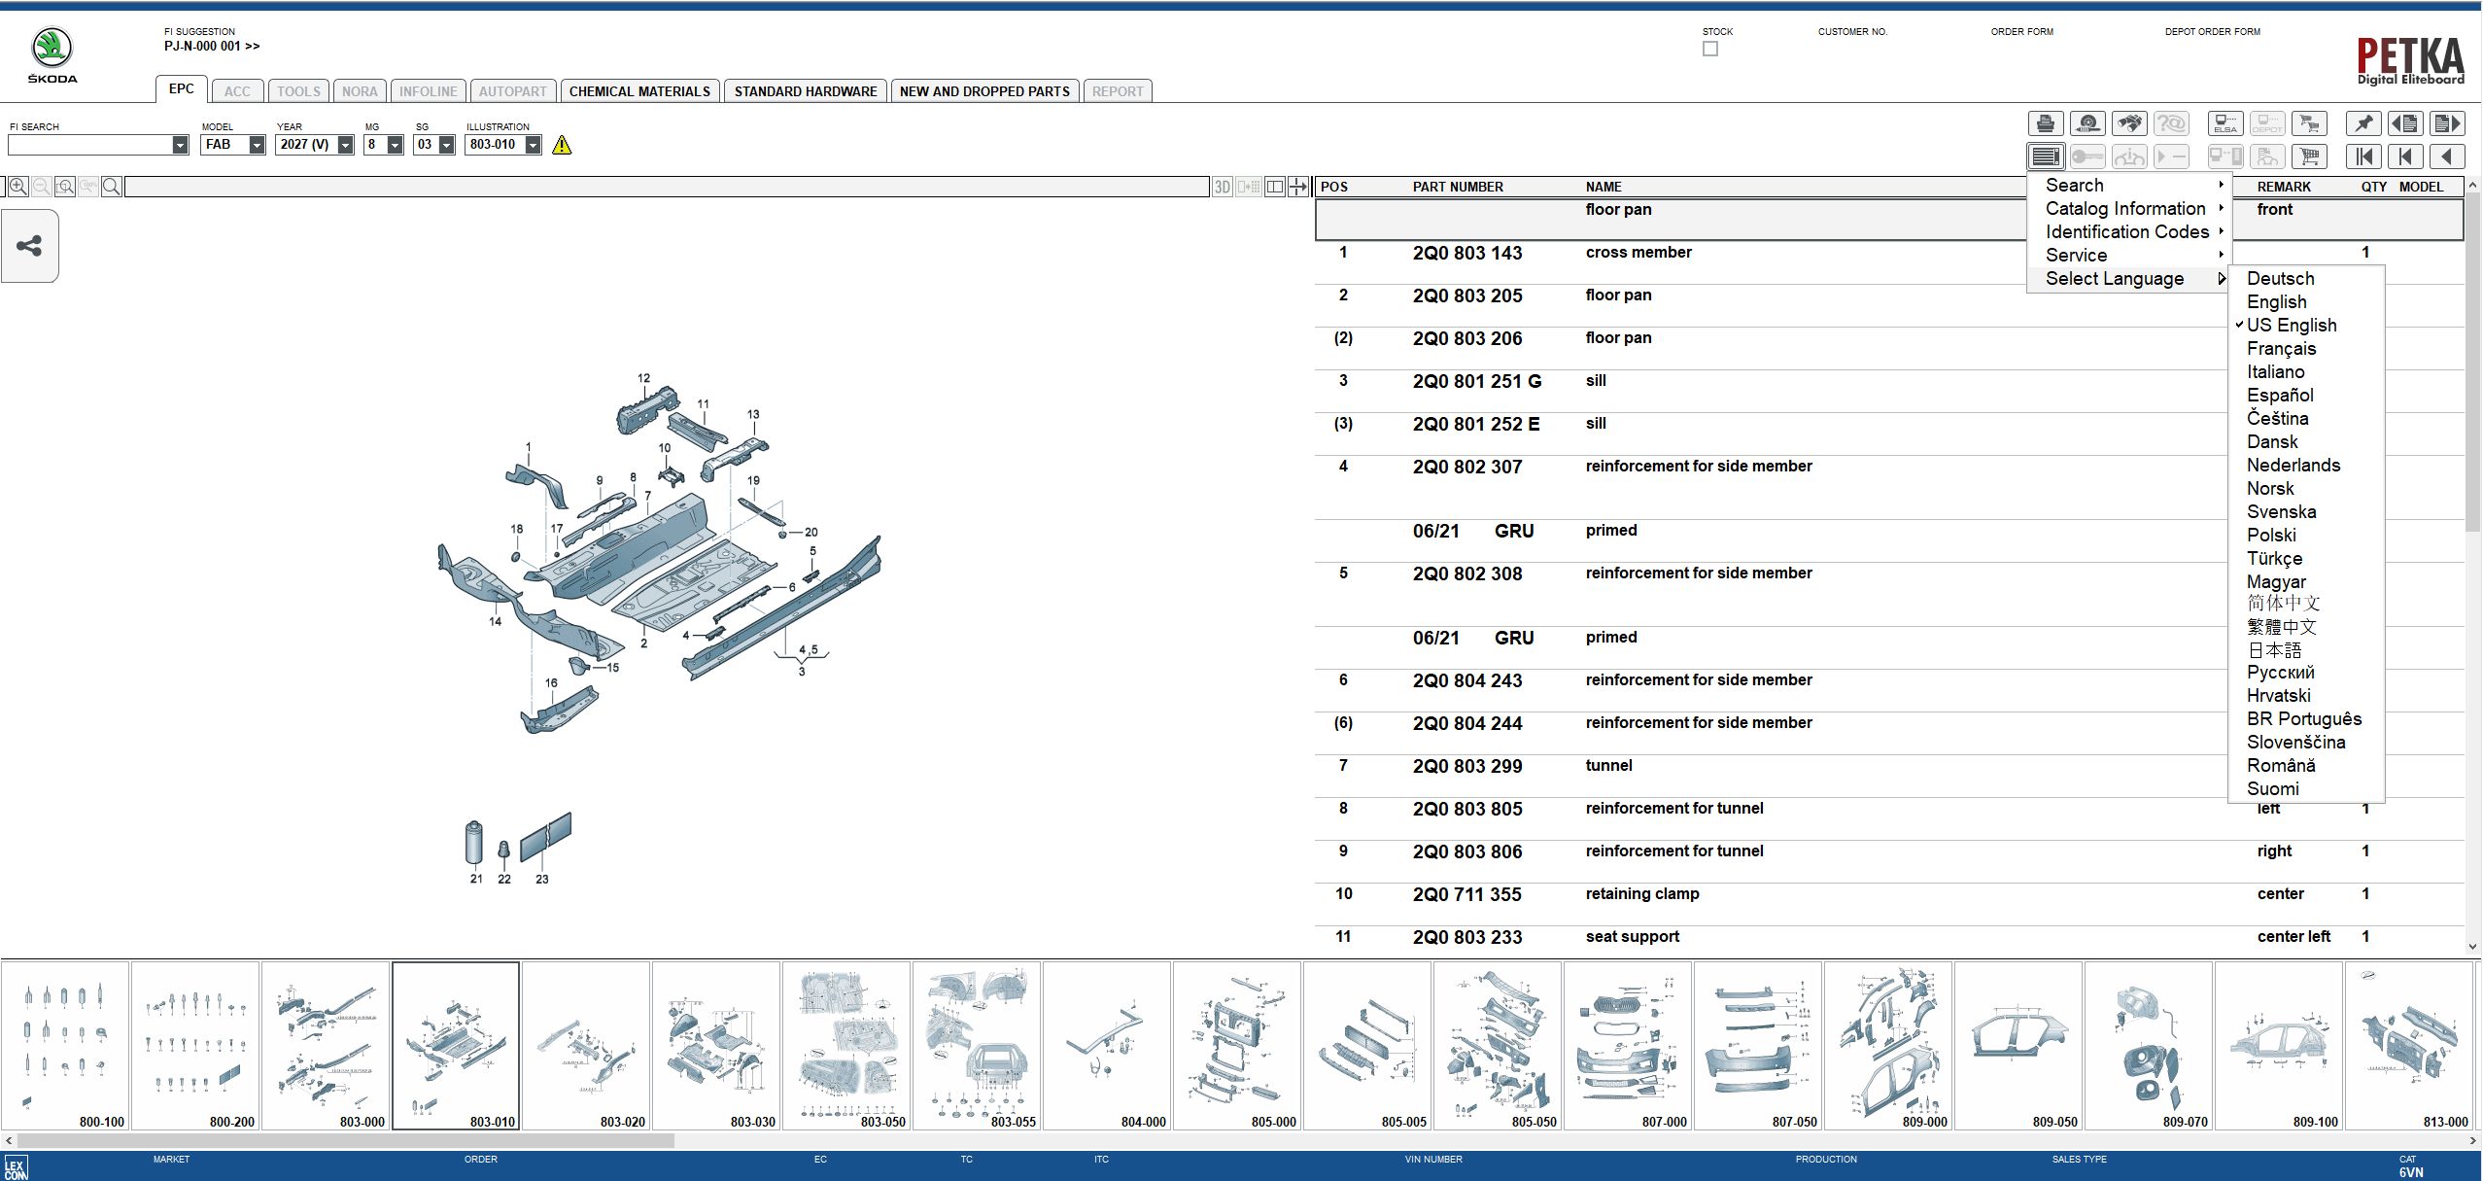Viewport: 2483px width, 1181px height.
Task: Open illustration thumbnail 807-000
Action: (1628, 1046)
